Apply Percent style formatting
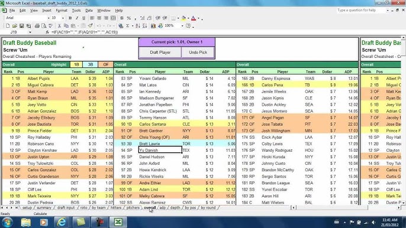 tap(128, 18)
